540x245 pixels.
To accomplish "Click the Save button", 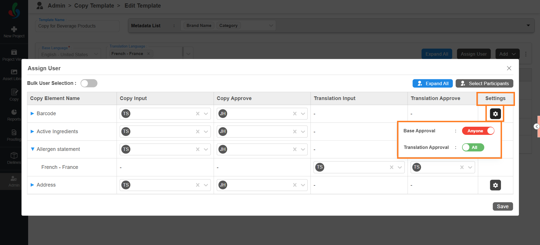I will click(503, 207).
